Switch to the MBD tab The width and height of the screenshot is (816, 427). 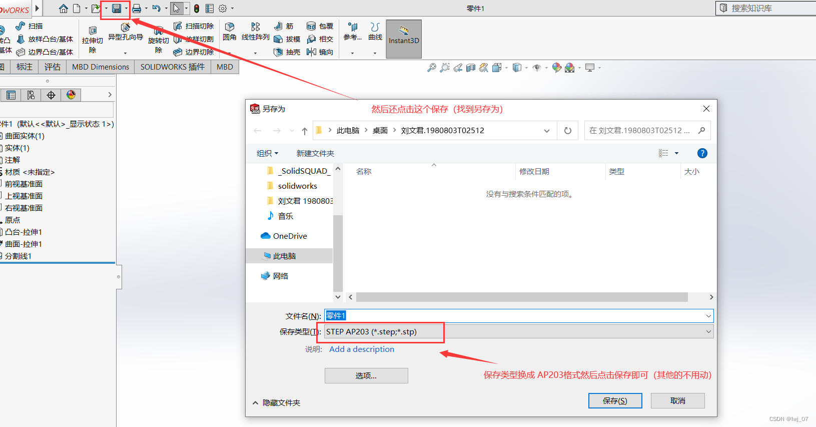point(225,67)
